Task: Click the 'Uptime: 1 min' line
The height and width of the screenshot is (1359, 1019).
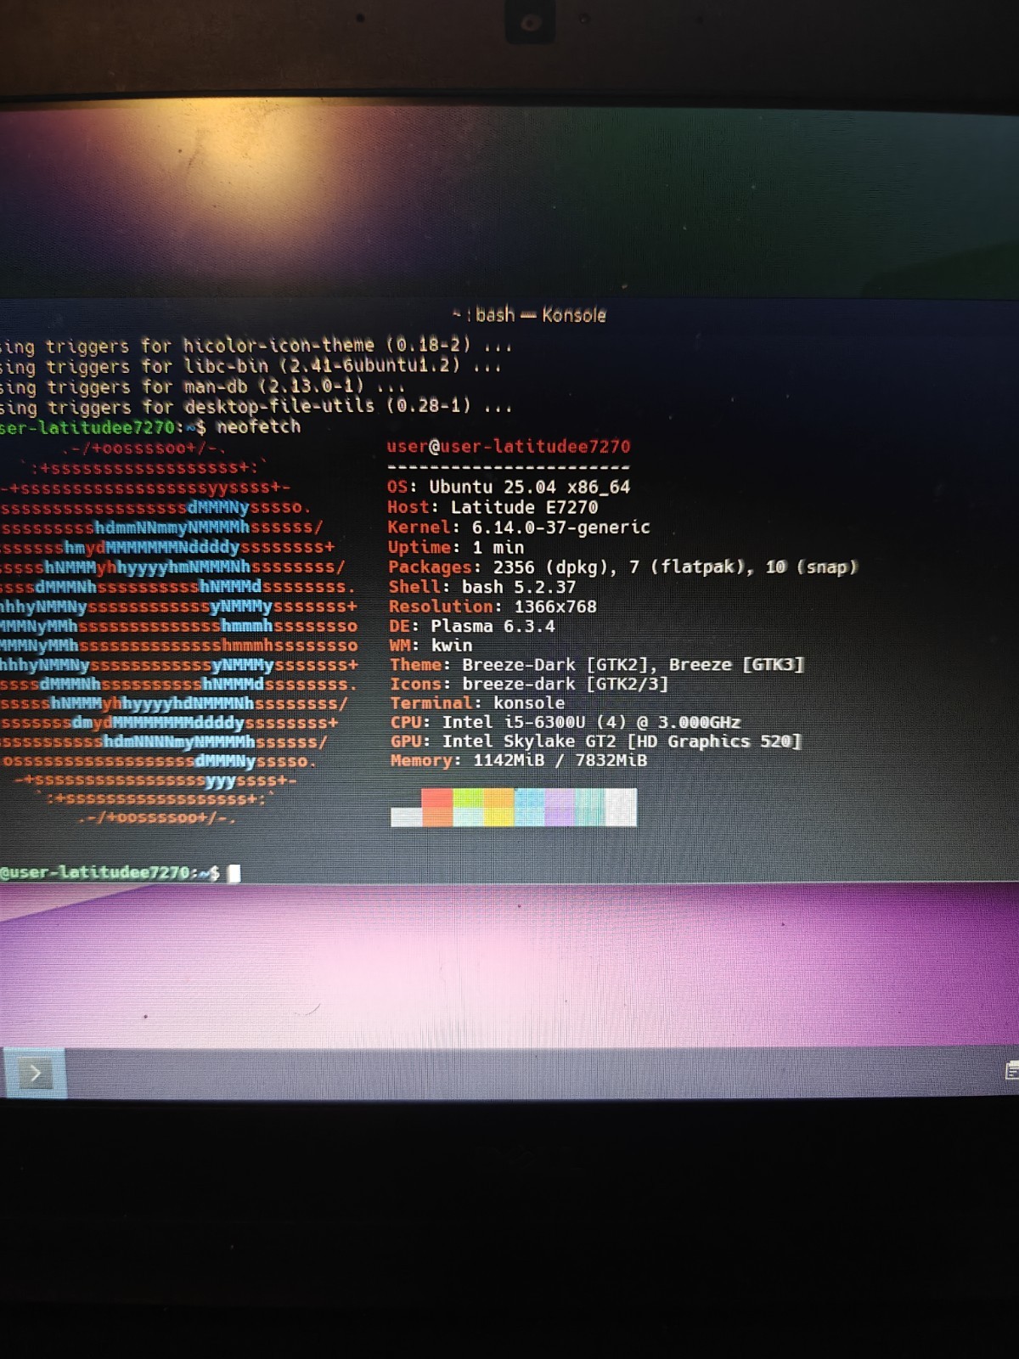Action: (x=456, y=547)
